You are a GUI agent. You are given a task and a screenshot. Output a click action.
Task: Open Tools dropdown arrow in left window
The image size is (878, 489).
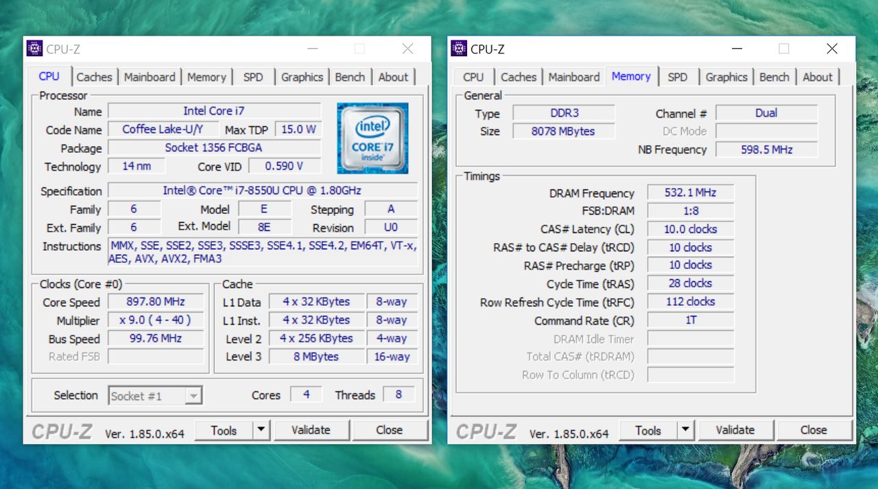pyautogui.click(x=261, y=430)
